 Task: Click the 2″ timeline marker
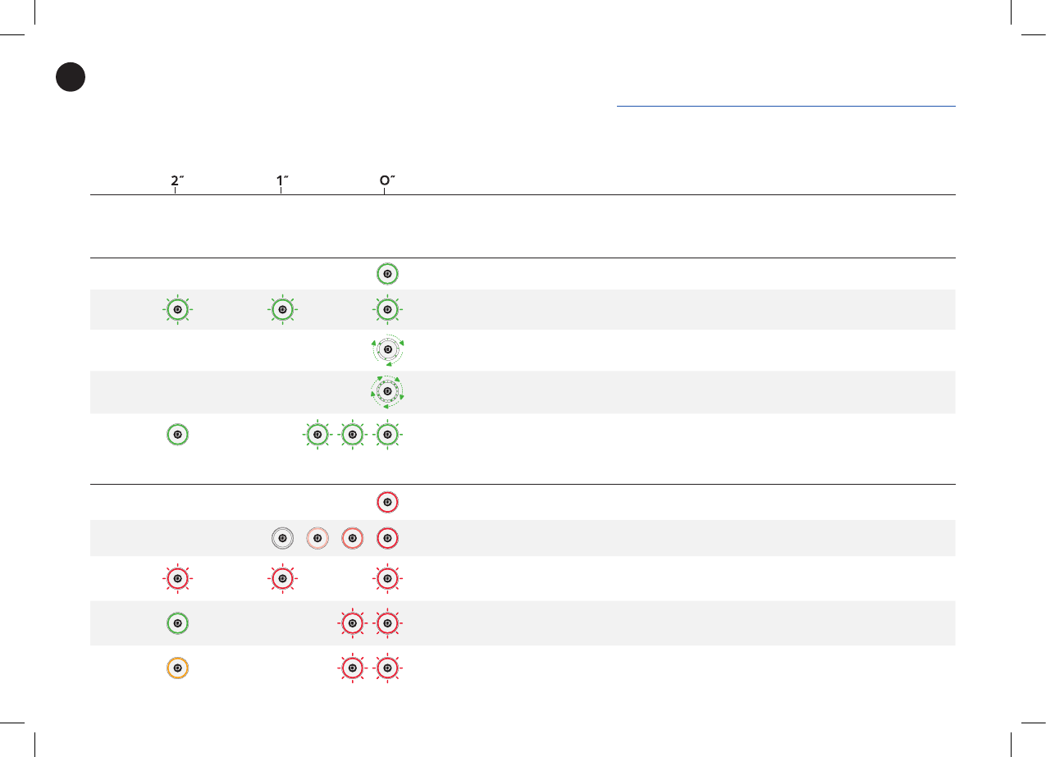coord(176,181)
